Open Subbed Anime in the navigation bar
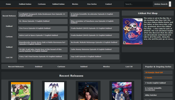The height and width of the screenshot is (100, 175). point(58,4)
